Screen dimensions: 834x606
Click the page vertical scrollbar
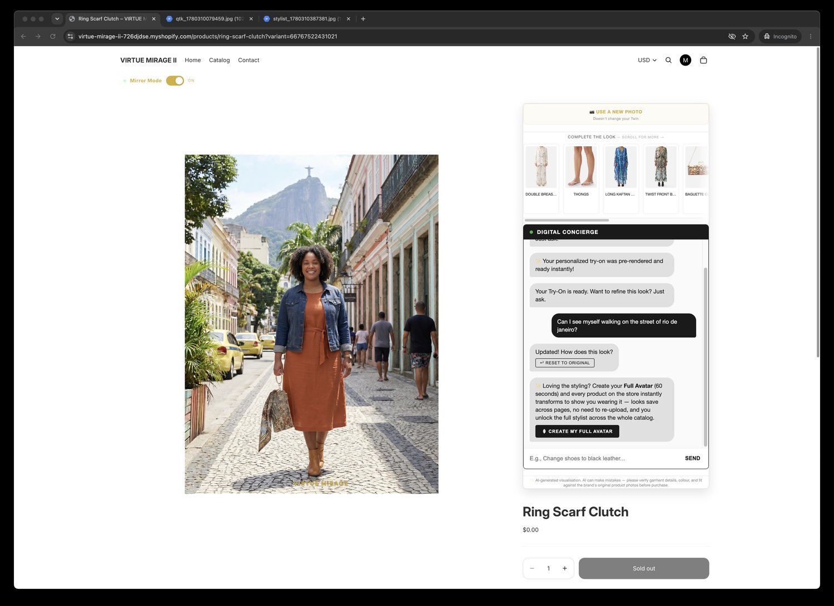coord(817,202)
